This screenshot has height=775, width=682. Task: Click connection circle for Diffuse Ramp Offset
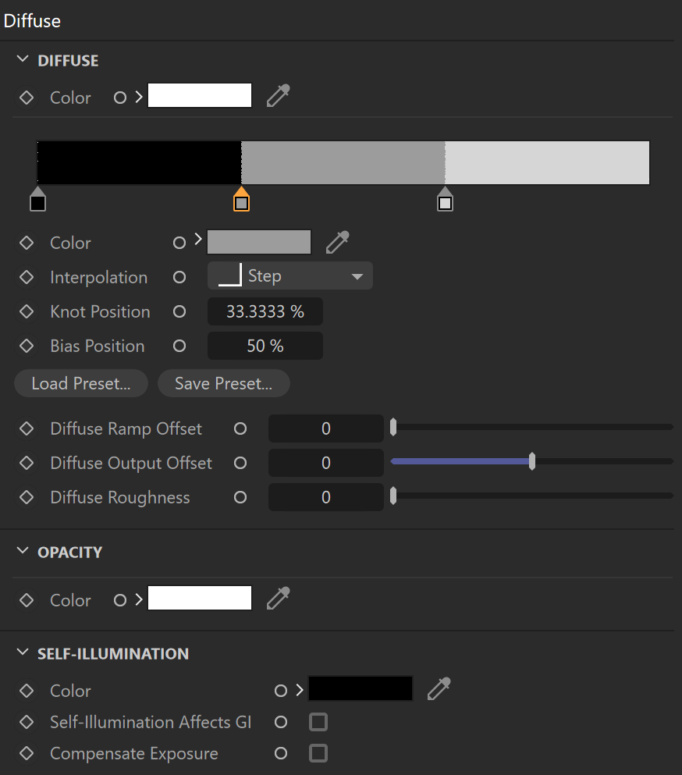[x=240, y=428]
